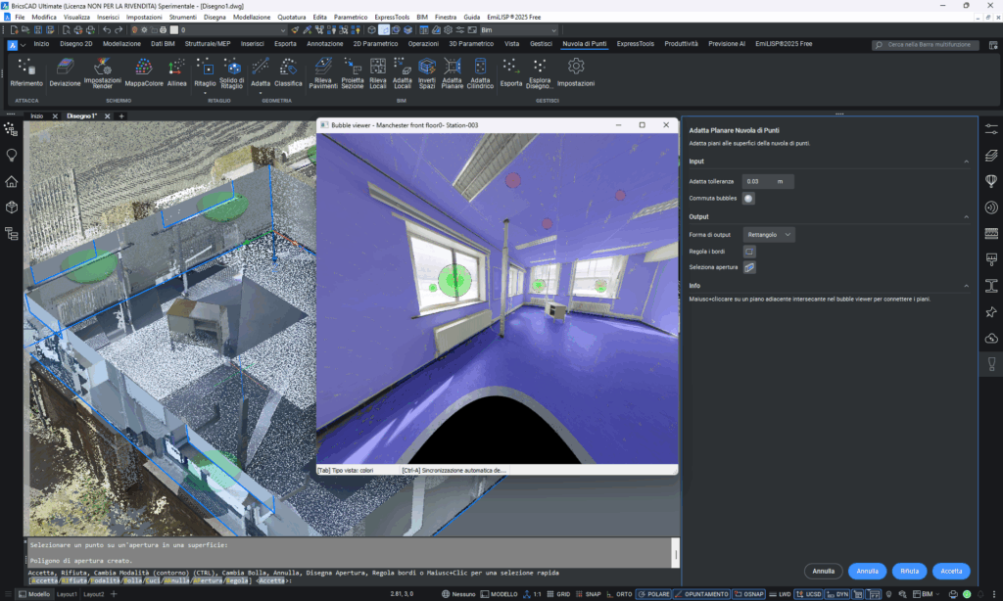Run Rileva Pavimenti tool

[323, 72]
